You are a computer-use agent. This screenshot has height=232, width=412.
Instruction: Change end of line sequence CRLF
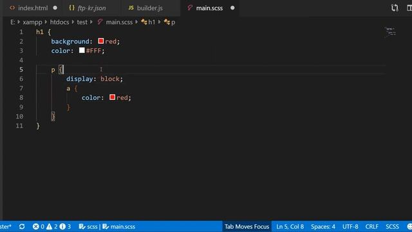click(x=372, y=226)
